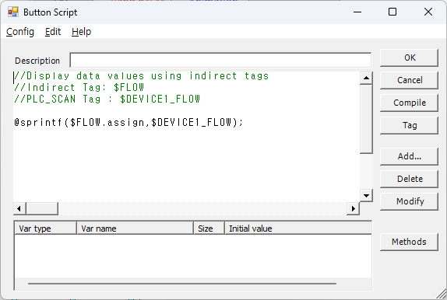Open the Tag browser button
447x300 pixels.
[409, 125]
